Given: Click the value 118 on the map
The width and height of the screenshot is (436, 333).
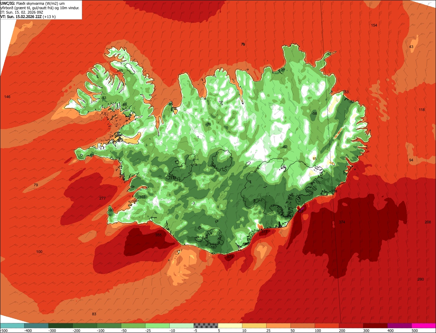Looking at the screenshot, I should tap(422, 110).
